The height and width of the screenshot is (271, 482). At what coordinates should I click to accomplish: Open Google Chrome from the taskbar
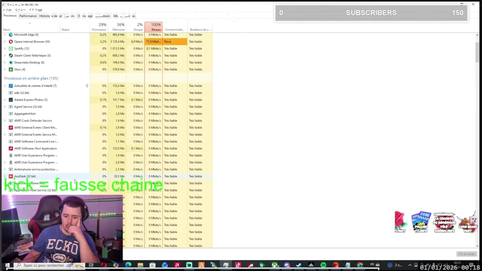360,265
